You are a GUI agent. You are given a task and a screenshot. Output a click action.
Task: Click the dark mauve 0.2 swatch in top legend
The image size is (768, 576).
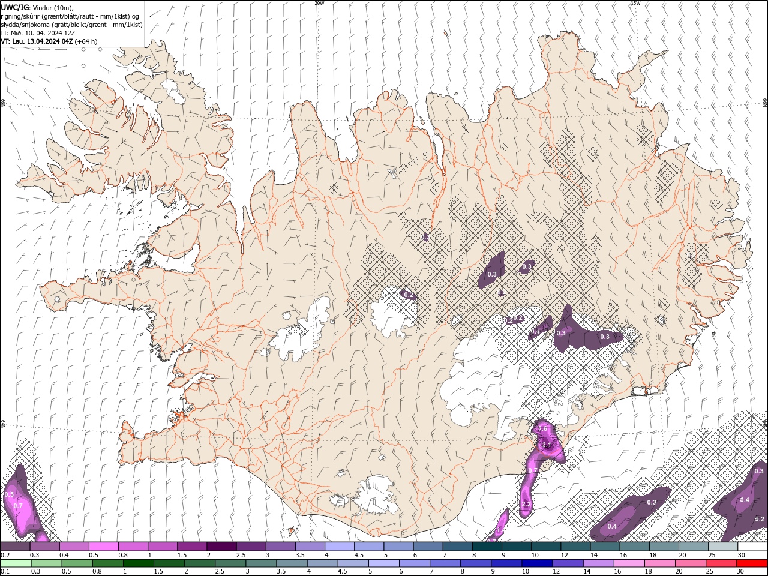pyautogui.click(x=16, y=547)
